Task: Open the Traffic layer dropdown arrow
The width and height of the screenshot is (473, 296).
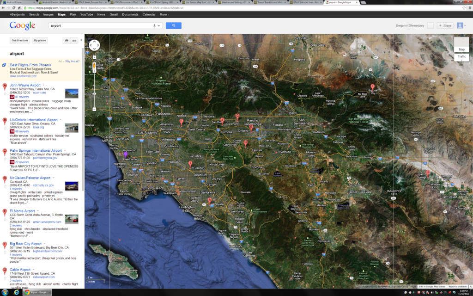Action: (x=461, y=60)
